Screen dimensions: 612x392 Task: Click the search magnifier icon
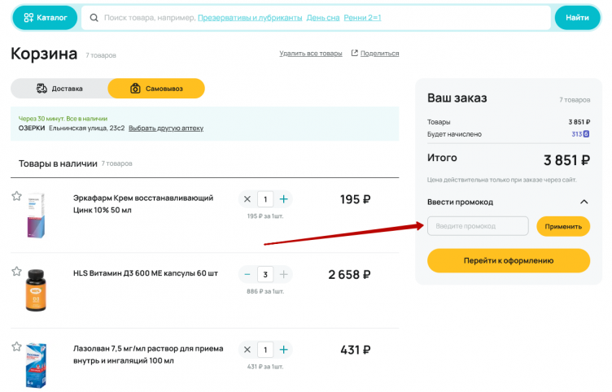[94, 17]
